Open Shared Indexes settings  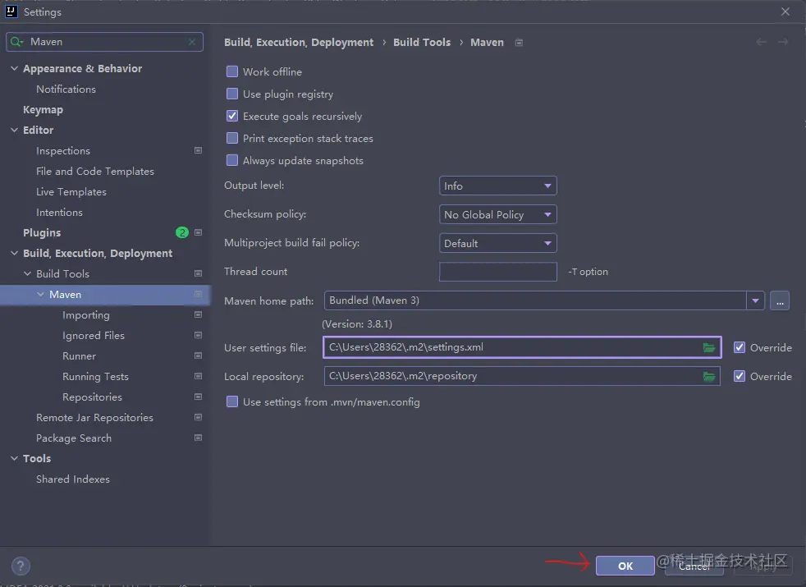pos(73,479)
